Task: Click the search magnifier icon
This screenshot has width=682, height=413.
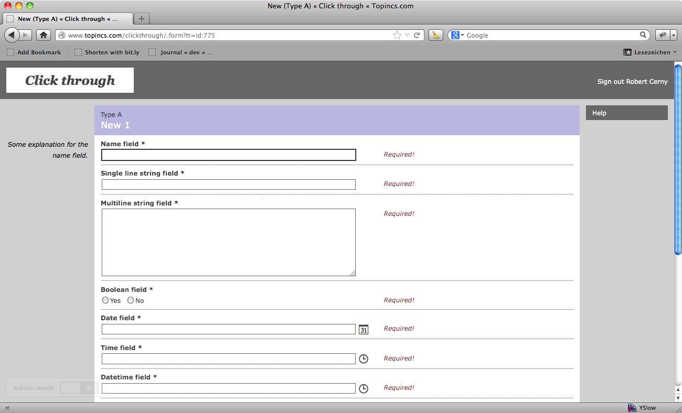Action: (x=643, y=35)
